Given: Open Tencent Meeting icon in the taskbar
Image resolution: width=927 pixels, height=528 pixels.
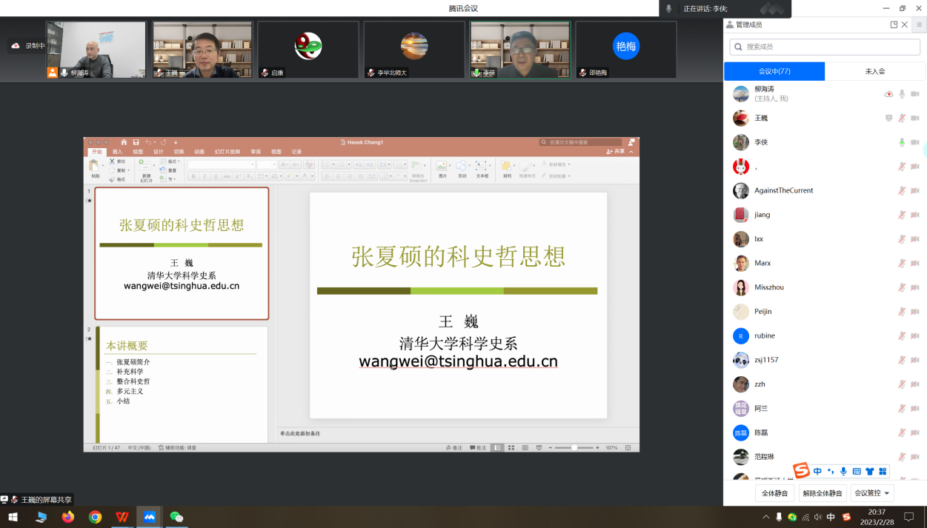Looking at the screenshot, I should click(x=149, y=517).
